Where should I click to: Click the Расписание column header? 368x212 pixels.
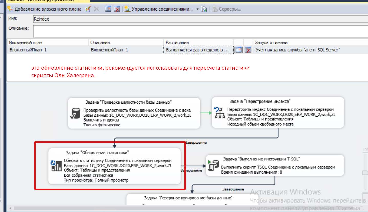pos(199,43)
